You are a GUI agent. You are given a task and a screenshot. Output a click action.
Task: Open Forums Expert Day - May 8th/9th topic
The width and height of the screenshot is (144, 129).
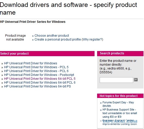118,104
